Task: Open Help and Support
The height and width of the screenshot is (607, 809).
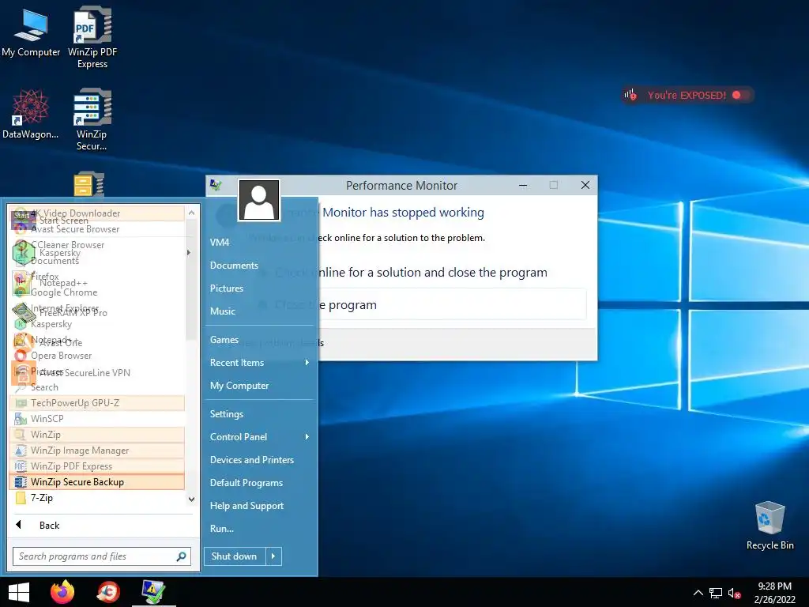Action: click(260, 506)
